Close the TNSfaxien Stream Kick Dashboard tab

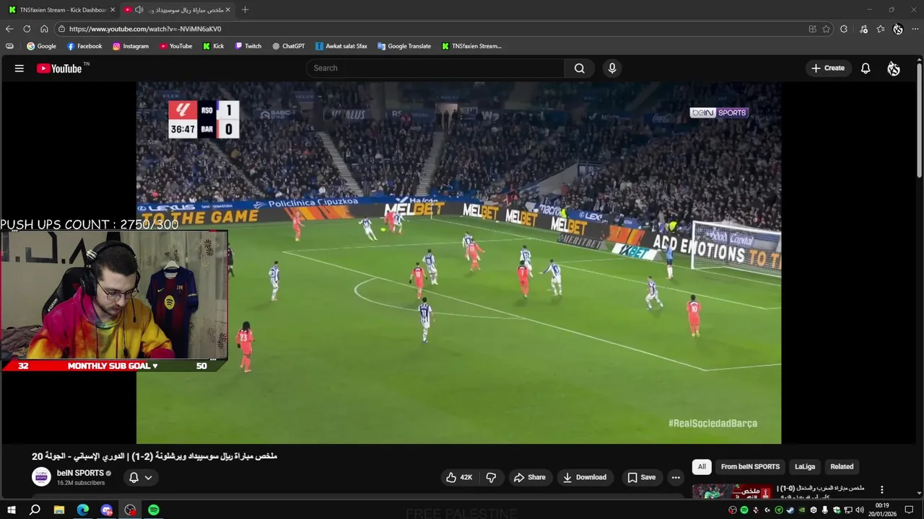[x=113, y=9]
